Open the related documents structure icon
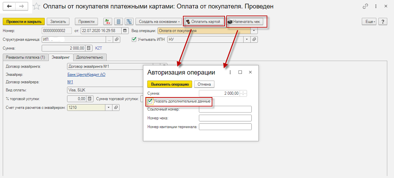This screenshot has width=394, height=178. [x=129, y=22]
